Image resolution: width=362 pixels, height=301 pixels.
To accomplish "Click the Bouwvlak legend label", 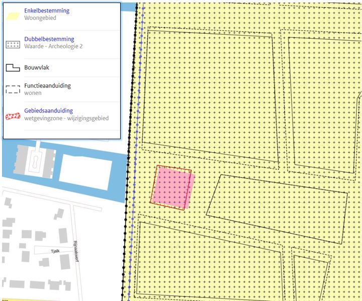I will click(x=36, y=67).
